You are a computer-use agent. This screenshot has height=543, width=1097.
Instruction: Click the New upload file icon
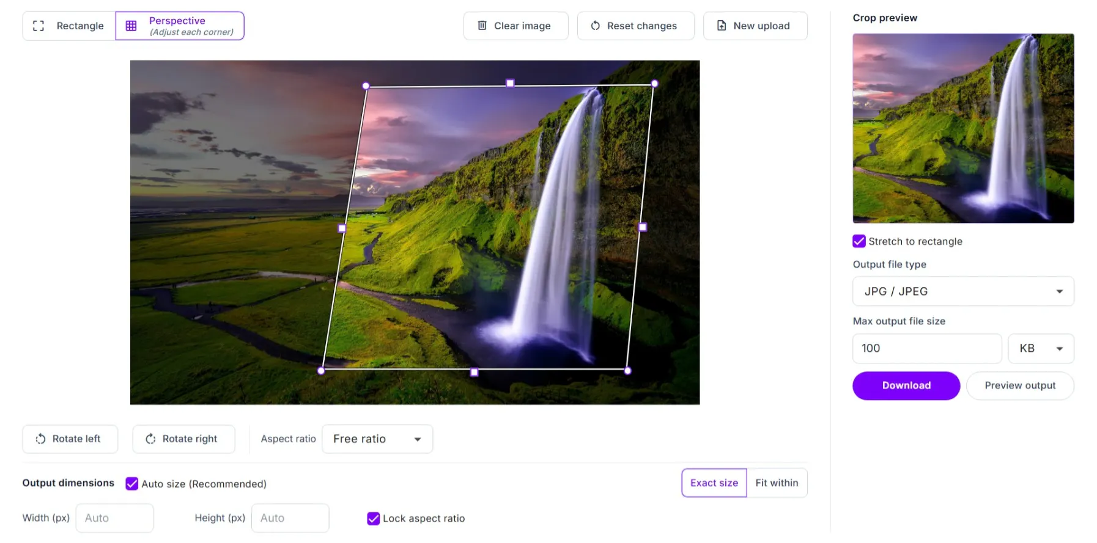click(x=722, y=26)
